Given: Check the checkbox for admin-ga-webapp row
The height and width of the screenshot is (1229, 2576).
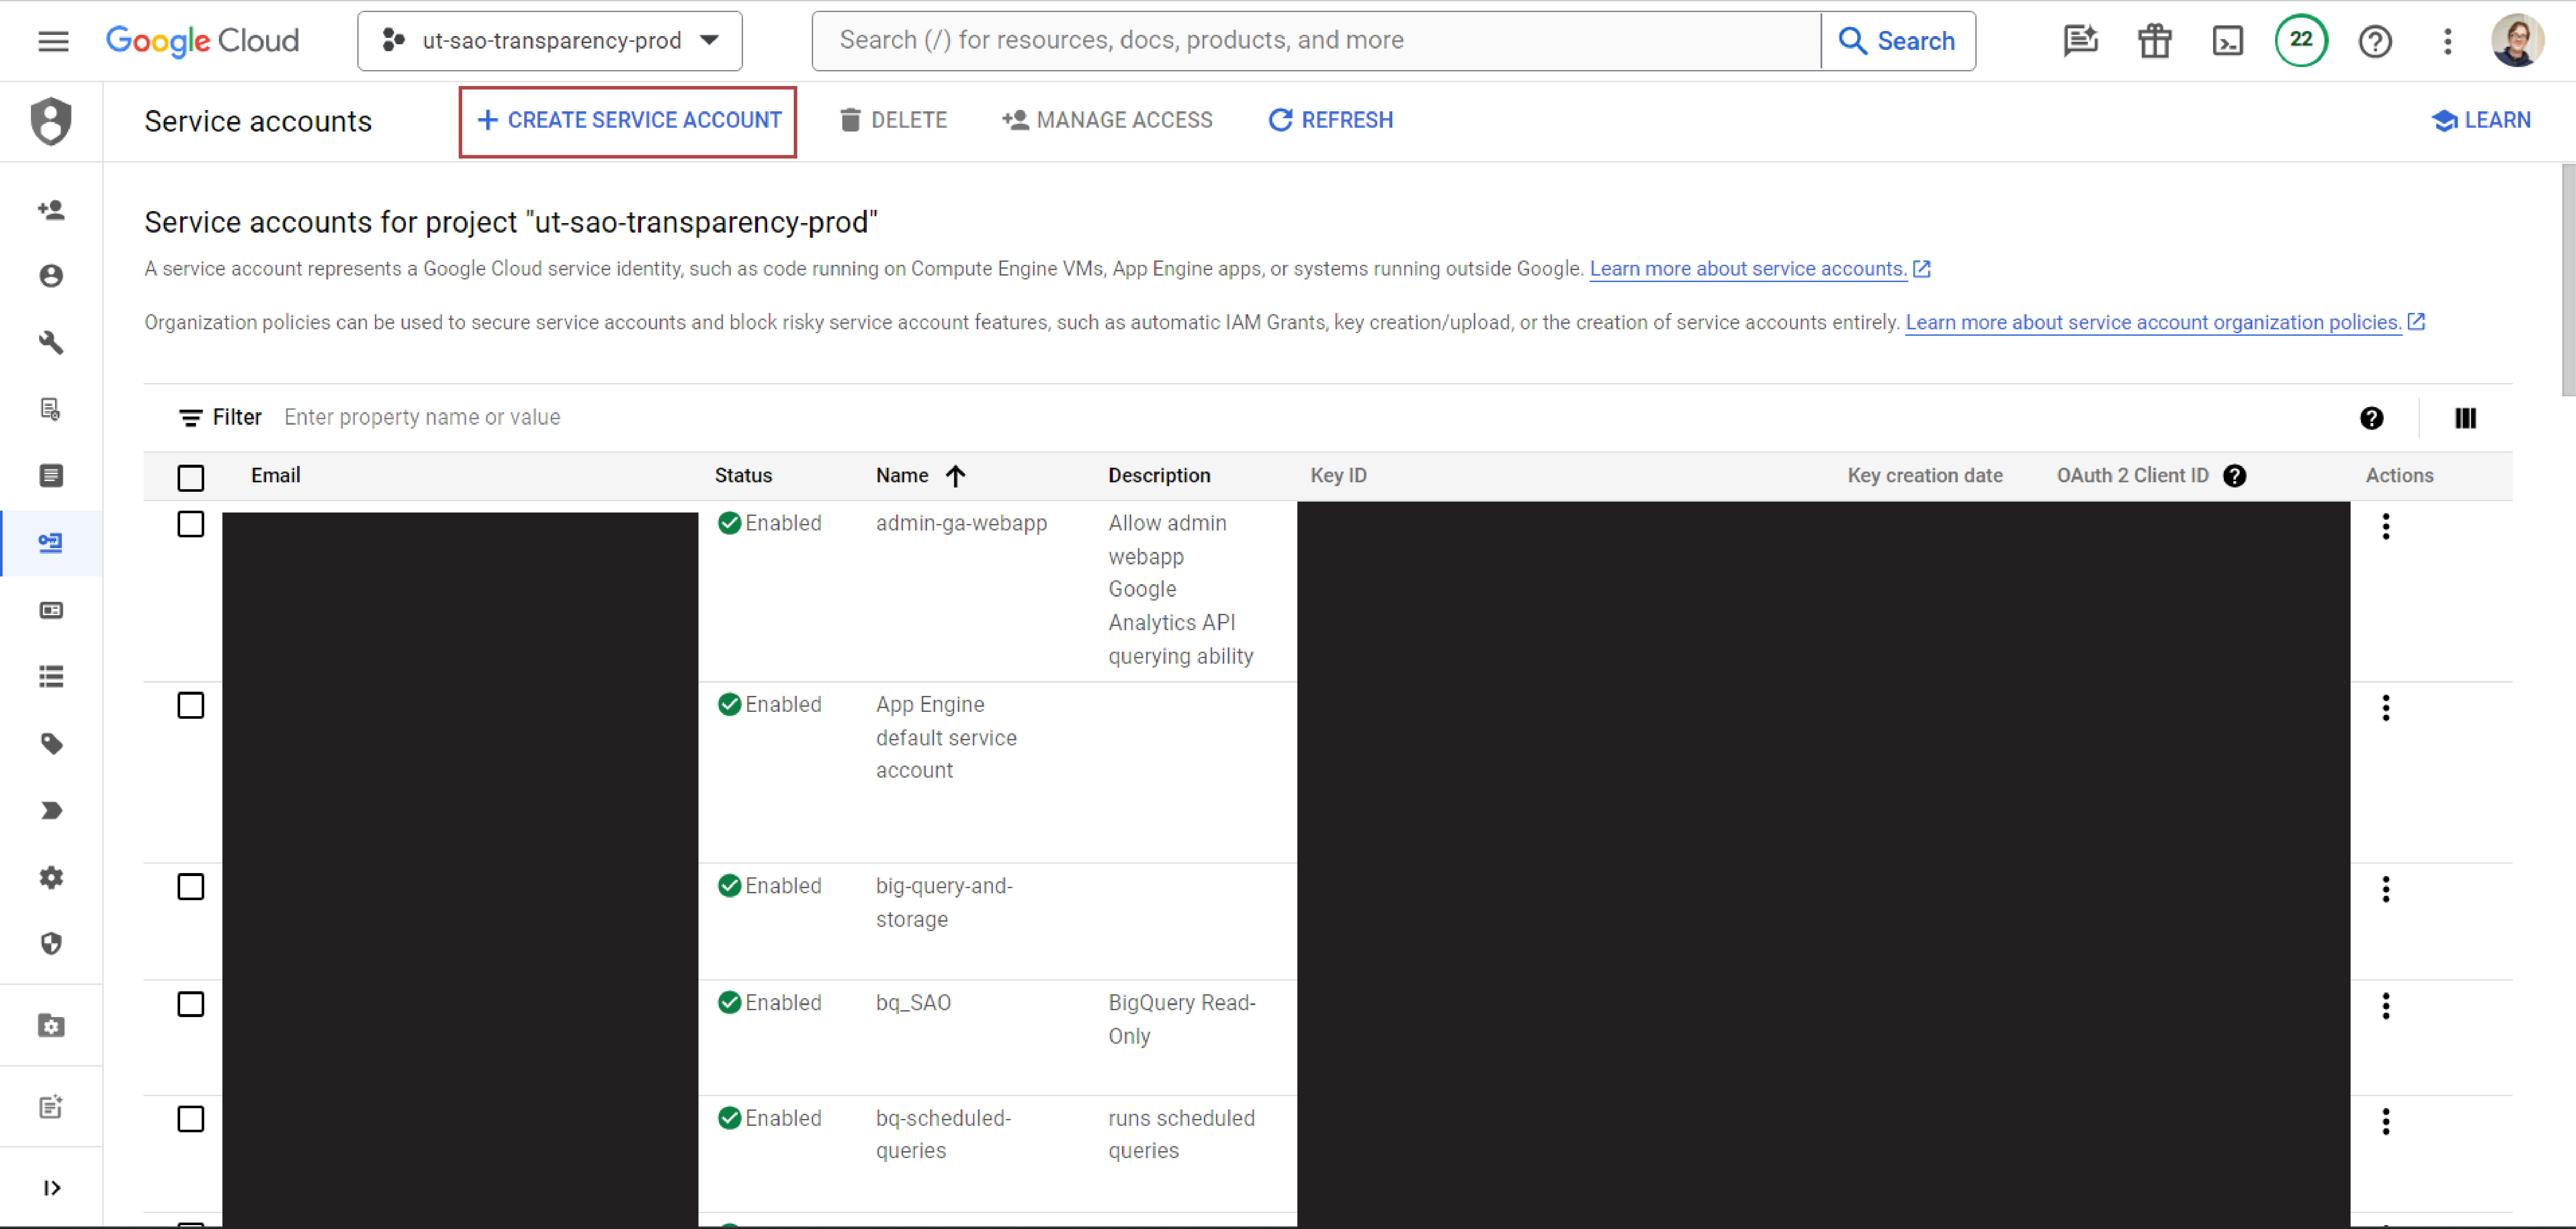Looking at the screenshot, I should click(x=191, y=524).
